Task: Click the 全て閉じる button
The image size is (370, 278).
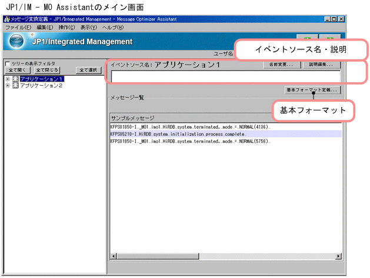Action: (x=47, y=70)
